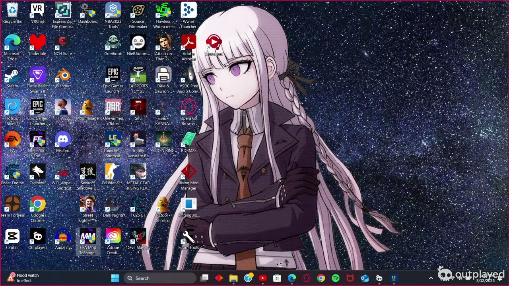This screenshot has width=509, height=286.
Task: Open the Adobe Acrobat desktop icon
Action: coord(188,48)
